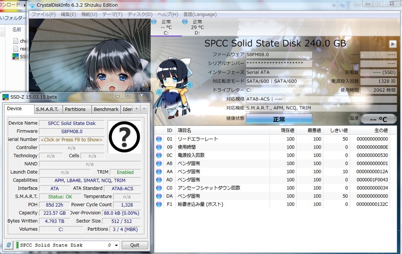Select disk D: 29 °C status indicator
Screen dimensions: 402x254
[197, 27]
